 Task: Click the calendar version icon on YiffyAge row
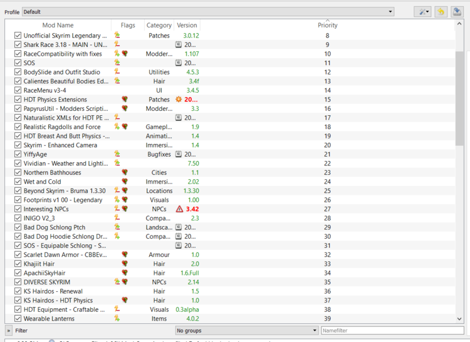click(x=179, y=154)
